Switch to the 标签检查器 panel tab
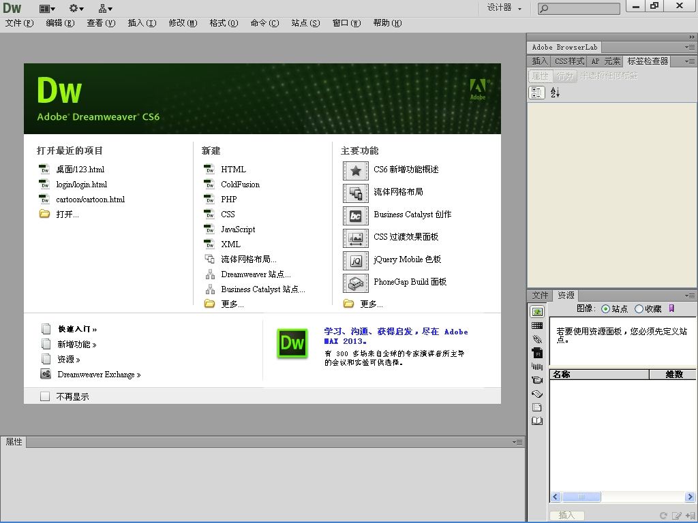This screenshot has height=523, width=698. pos(648,61)
